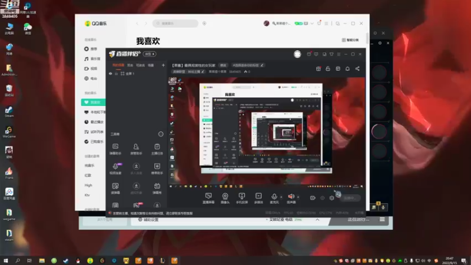Expand the account dropdown chevron in QQ音乐
The height and width of the screenshot is (265, 471).
pos(312,24)
